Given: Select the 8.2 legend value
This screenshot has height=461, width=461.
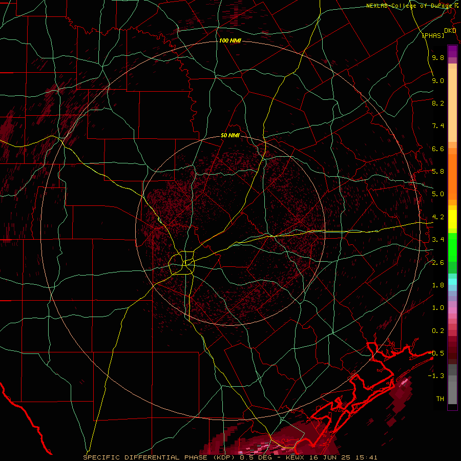Looking at the screenshot, I should click(438, 103).
